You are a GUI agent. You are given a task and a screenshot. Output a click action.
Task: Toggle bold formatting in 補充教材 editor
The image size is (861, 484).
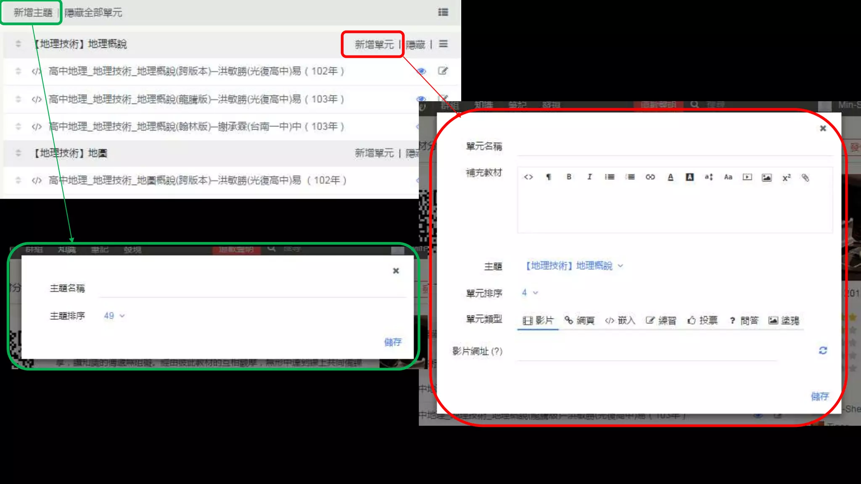[569, 177]
